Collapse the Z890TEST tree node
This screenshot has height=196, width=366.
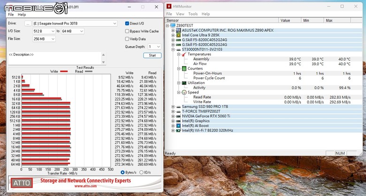pos(168,25)
